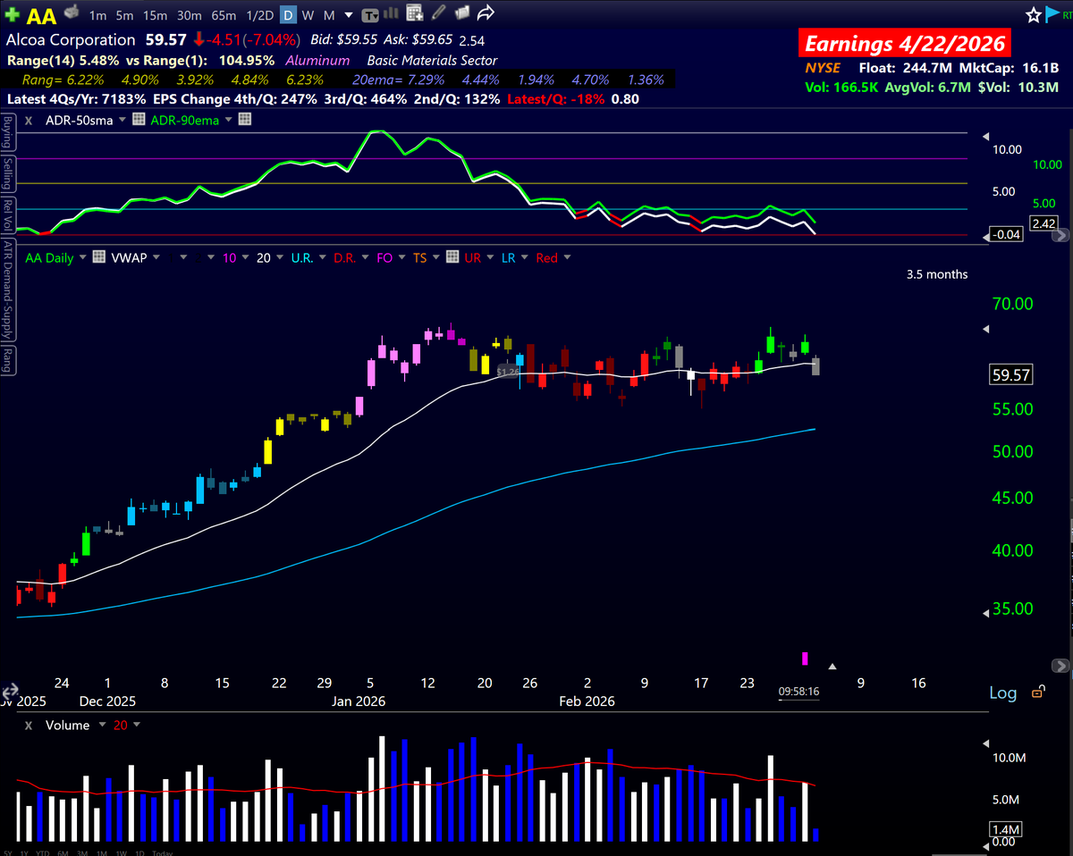The width and height of the screenshot is (1073, 856).
Task: Select the highlighted D daily timeframe
Action: 288,15
